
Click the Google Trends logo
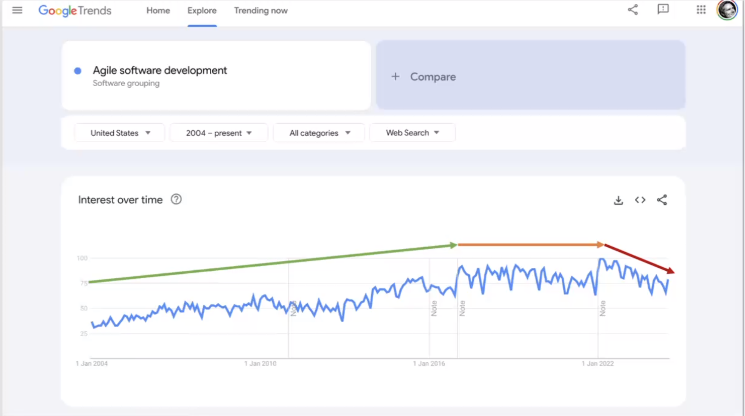click(x=75, y=10)
